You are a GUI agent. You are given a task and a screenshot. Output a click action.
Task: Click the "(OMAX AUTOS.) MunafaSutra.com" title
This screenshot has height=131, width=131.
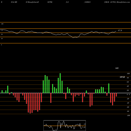pyautogui.click(x=117, y=2)
